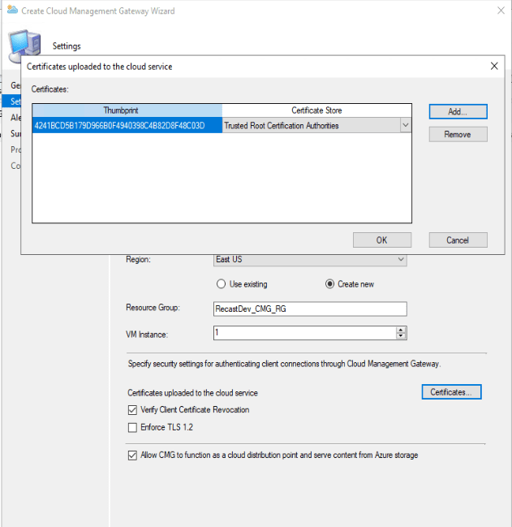
Task: Click the Thumbprint column header
Action: [x=127, y=110]
